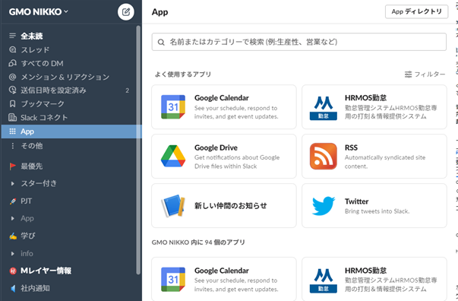This screenshot has width=458, height=301.
Task: Click HRMOS勤怠 logo in 94 apps list
Action: pyautogui.click(x=324, y=280)
